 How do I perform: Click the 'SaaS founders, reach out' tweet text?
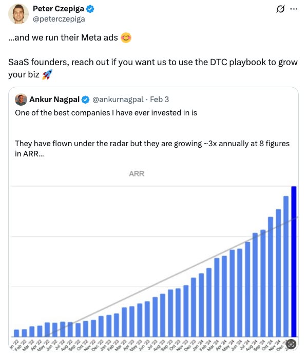[153, 68]
